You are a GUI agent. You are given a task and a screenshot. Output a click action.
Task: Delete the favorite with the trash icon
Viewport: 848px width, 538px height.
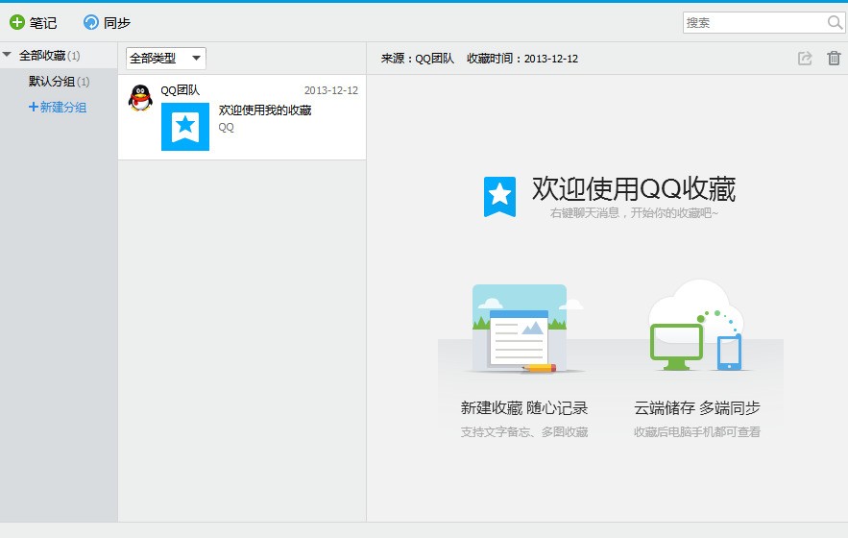point(834,58)
